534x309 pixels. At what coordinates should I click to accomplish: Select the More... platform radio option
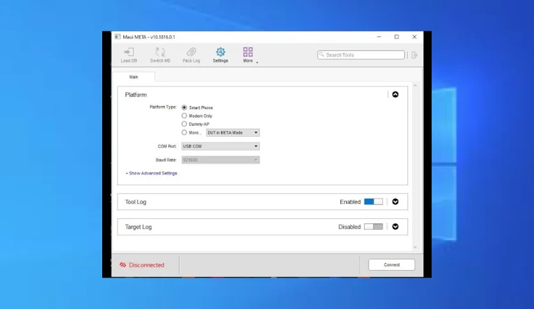pyautogui.click(x=184, y=132)
